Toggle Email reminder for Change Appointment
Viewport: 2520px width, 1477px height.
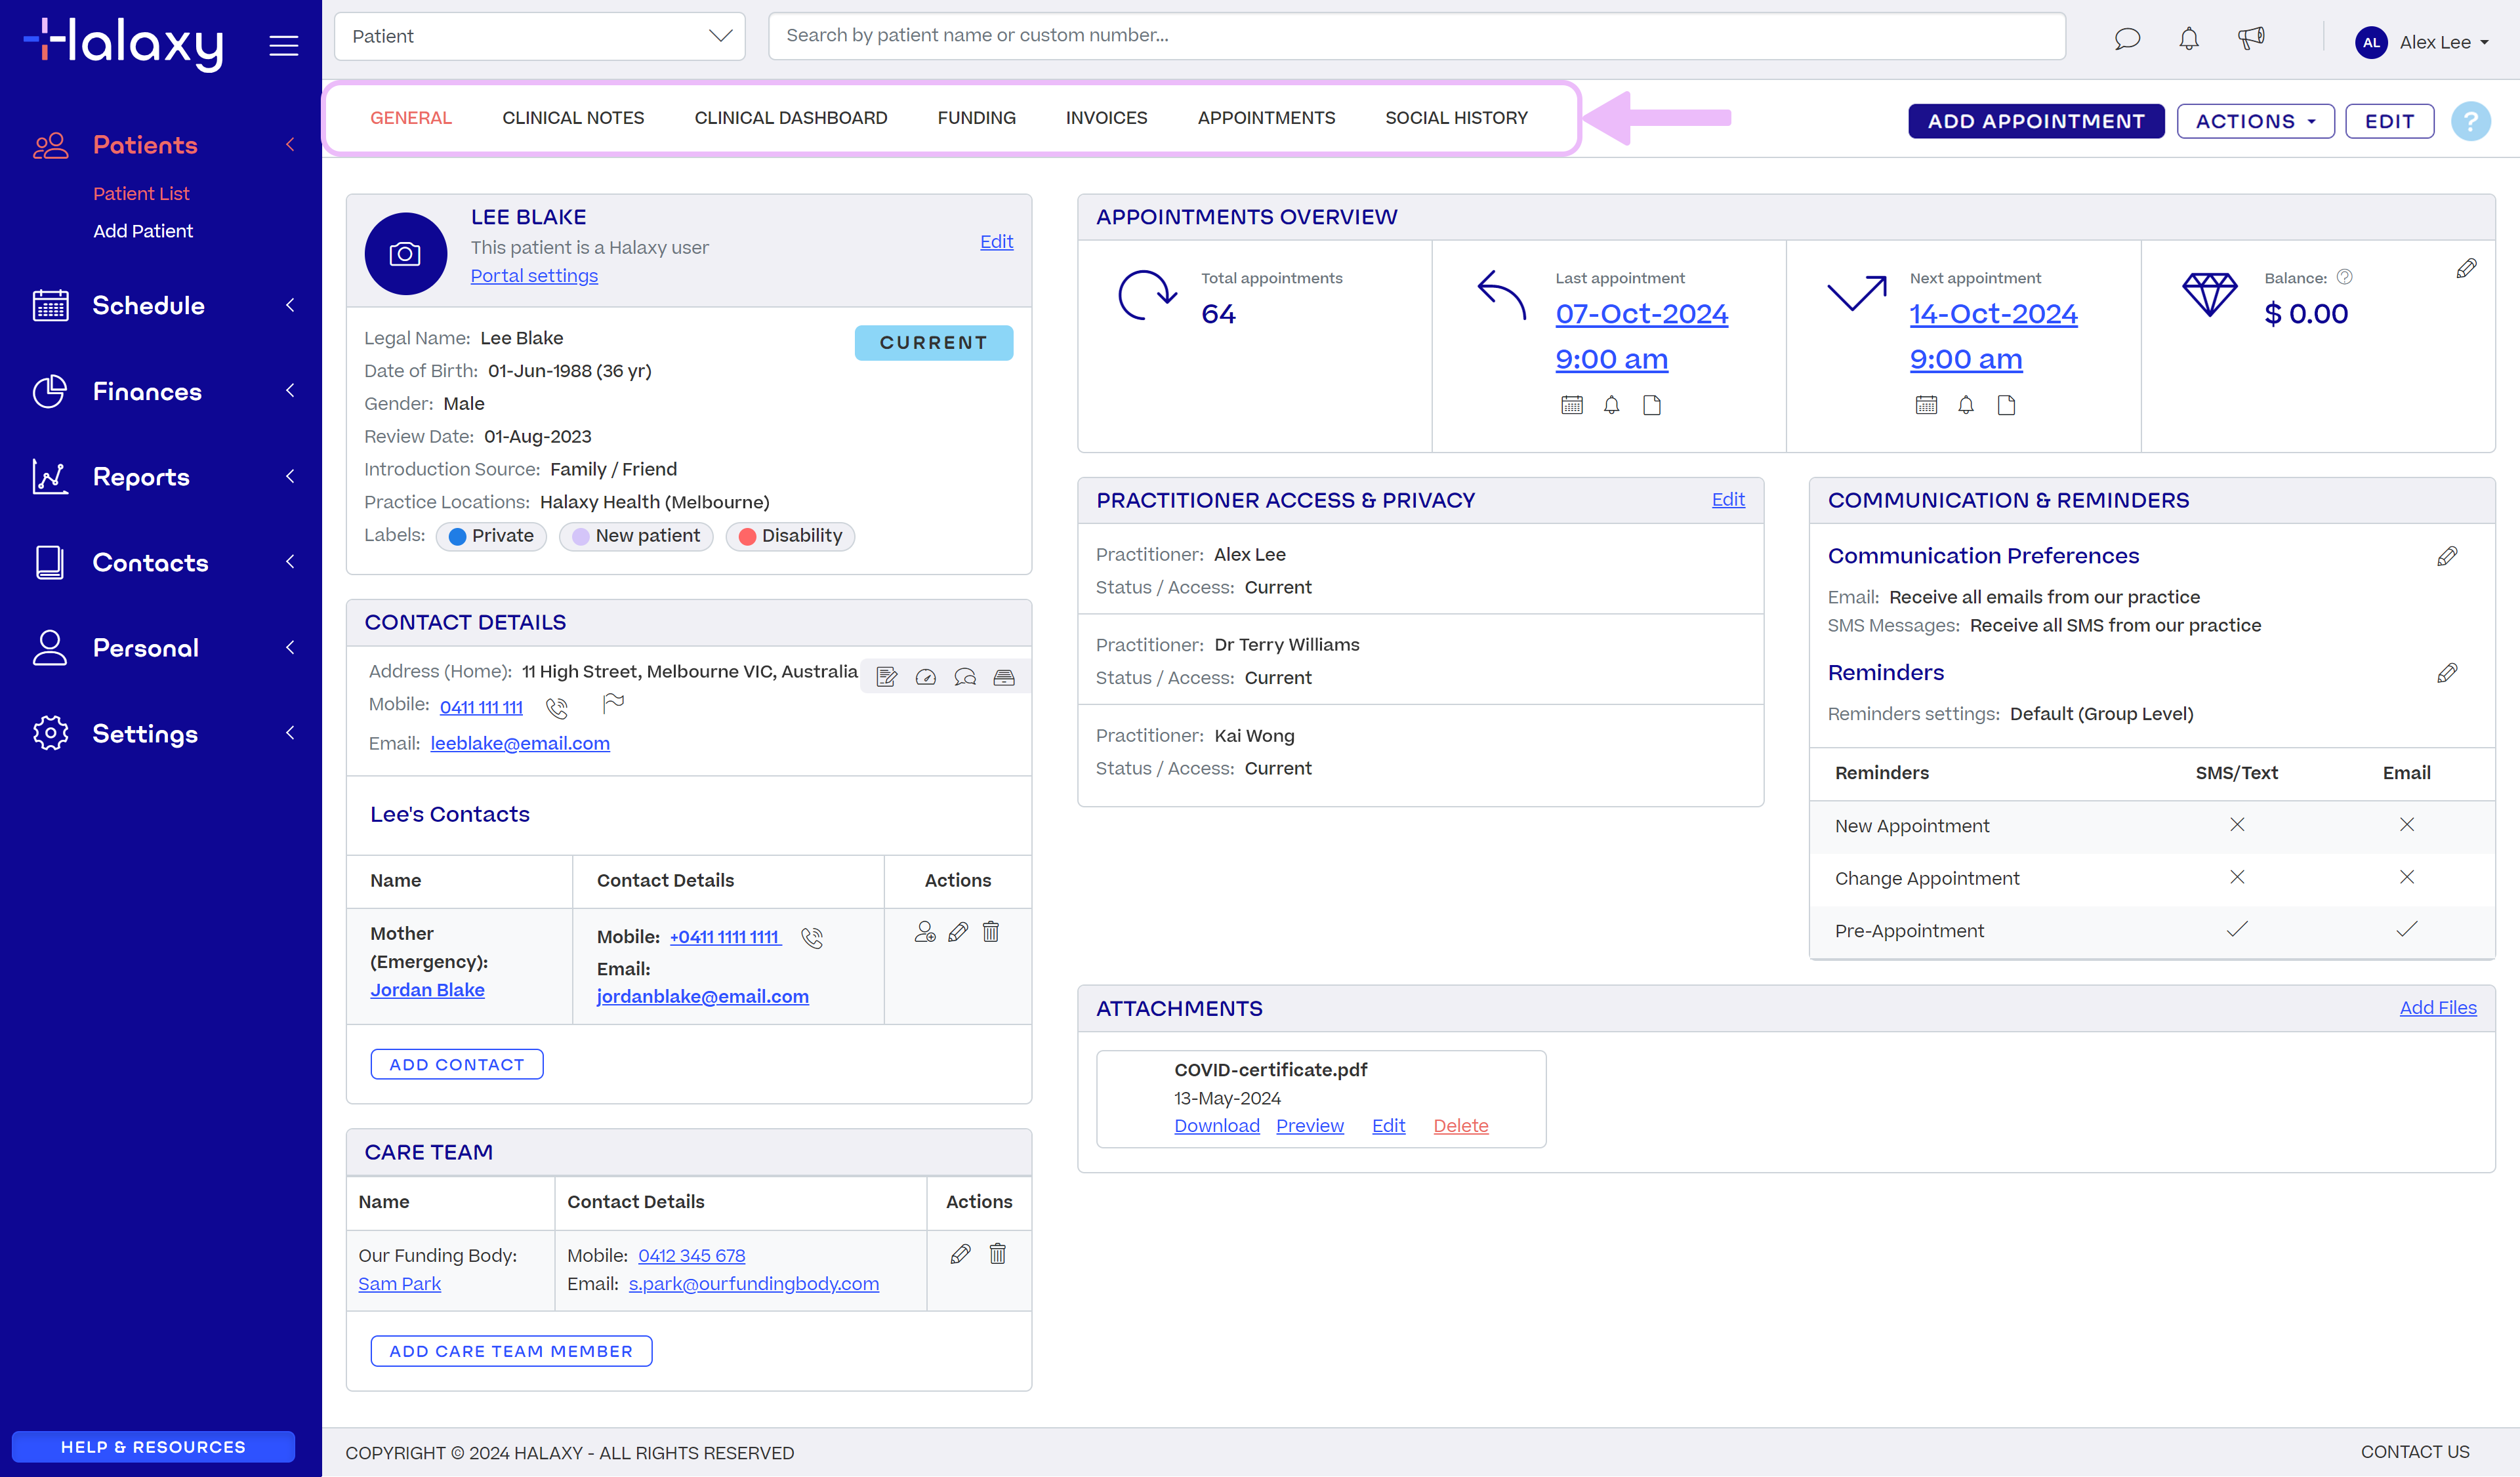[x=2407, y=877]
